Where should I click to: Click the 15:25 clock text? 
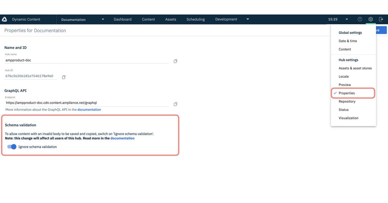[x=333, y=19]
